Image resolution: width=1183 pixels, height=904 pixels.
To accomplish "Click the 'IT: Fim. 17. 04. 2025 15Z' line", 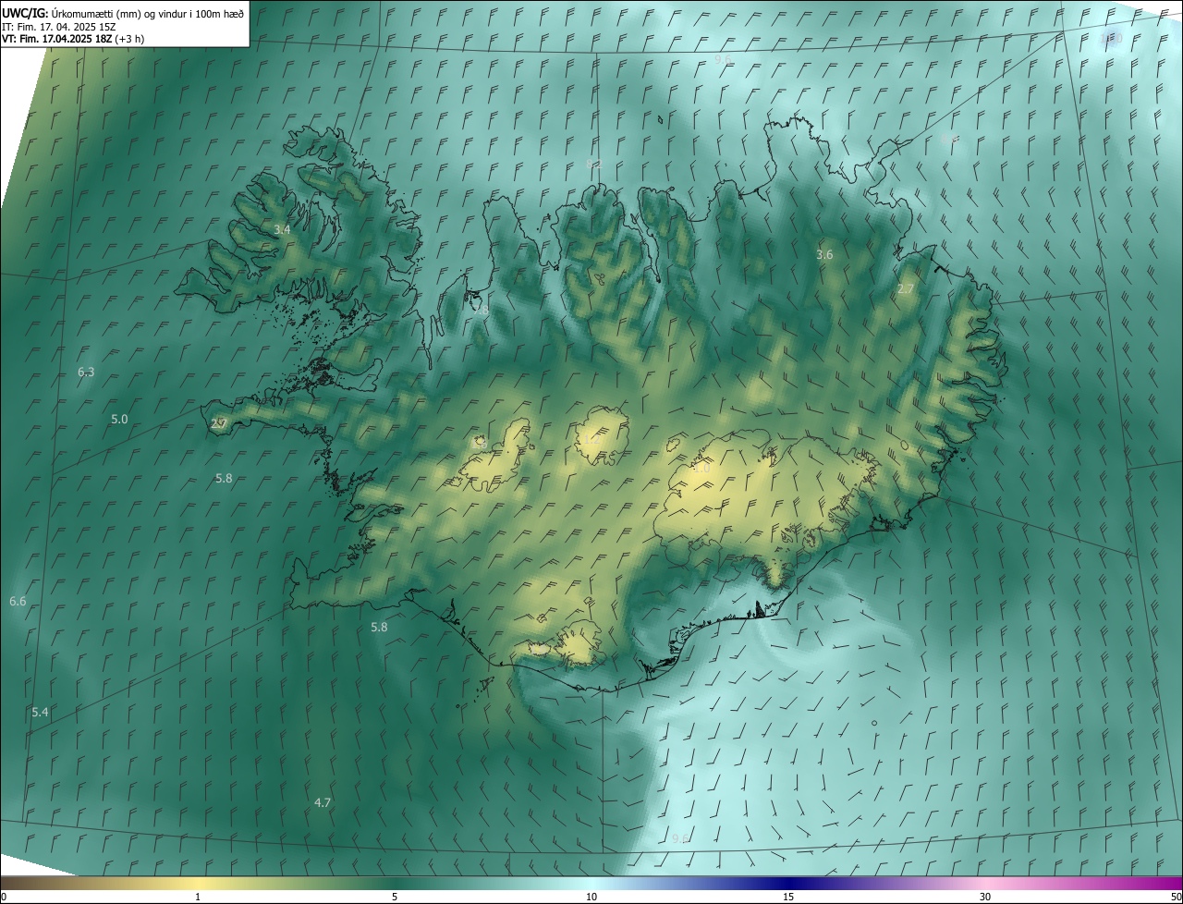I will 58,27.
